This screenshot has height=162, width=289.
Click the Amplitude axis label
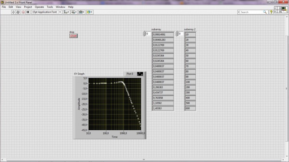coord(79,104)
